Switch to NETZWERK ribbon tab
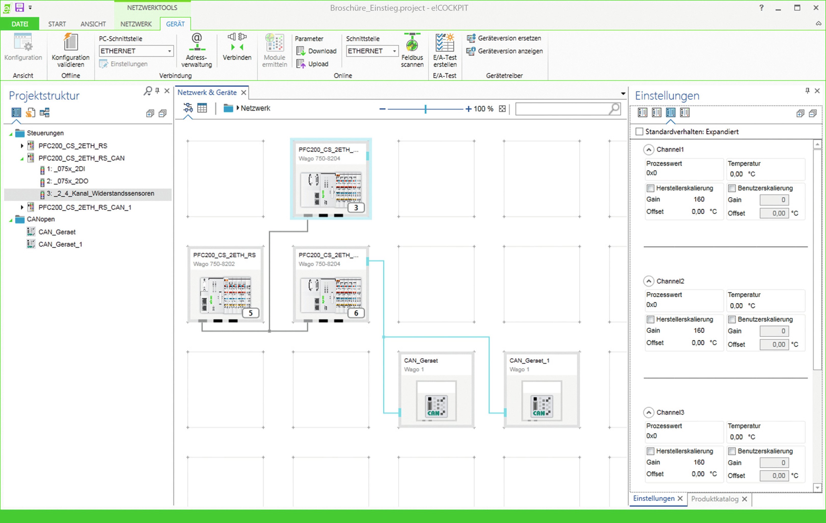This screenshot has width=826, height=523. (x=136, y=24)
